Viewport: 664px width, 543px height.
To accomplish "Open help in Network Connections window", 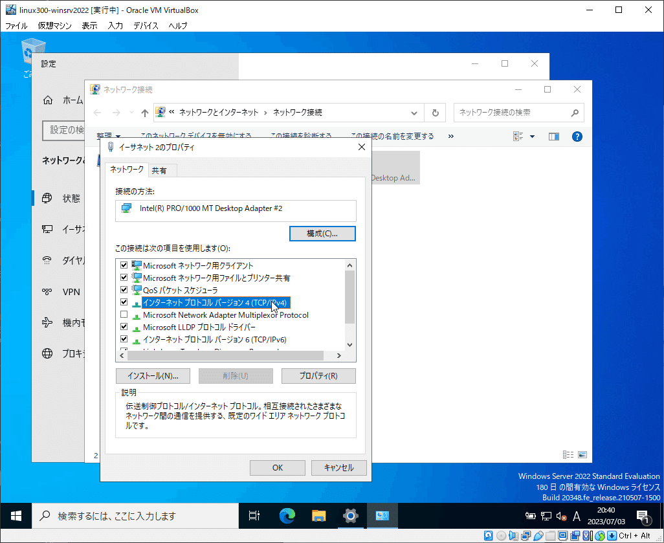I will click(577, 137).
